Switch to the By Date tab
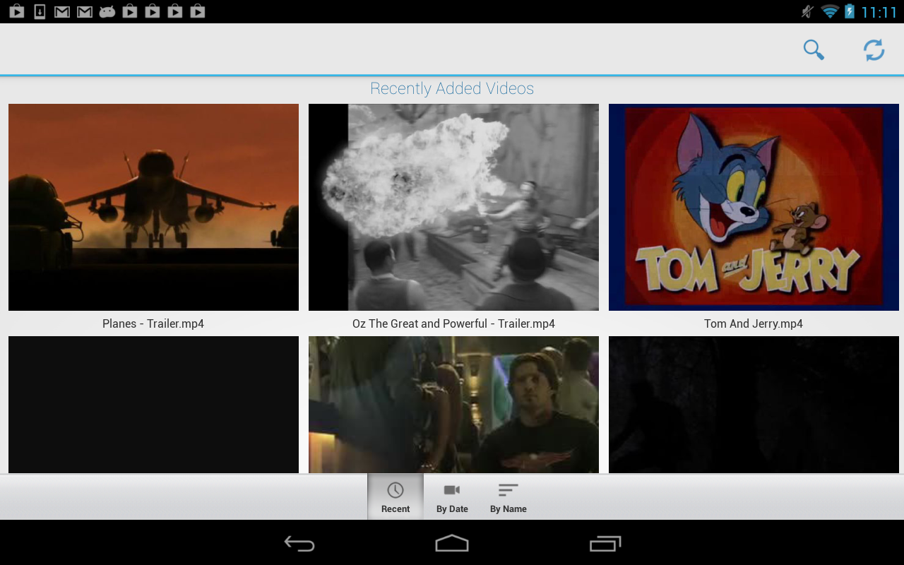 click(x=452, y=496)
